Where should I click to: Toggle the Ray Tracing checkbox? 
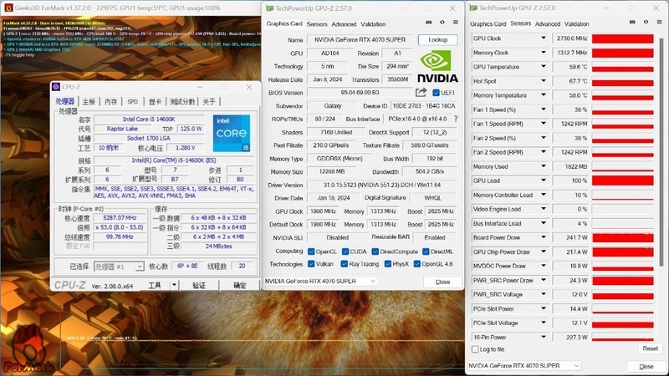click(345, 263)
